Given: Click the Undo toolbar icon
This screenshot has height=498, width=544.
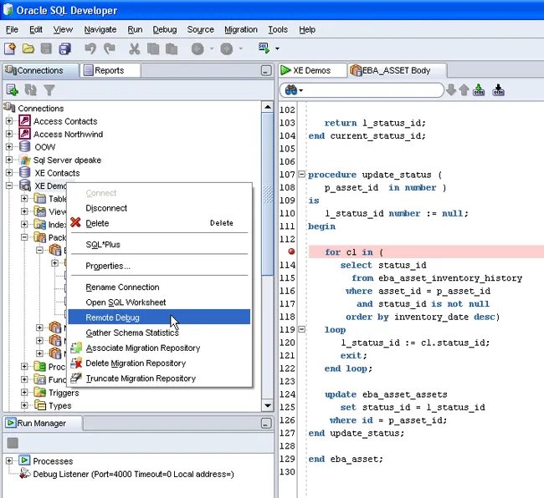Looking at the screenshot, I should tap(90, 48).
